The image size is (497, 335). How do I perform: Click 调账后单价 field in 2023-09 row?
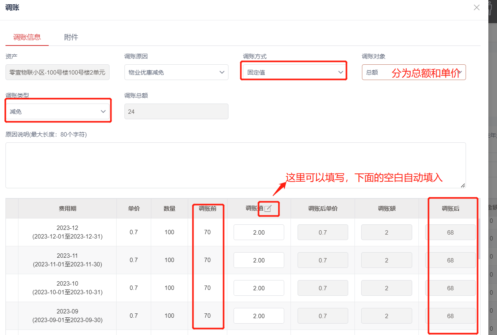[323, 316]
